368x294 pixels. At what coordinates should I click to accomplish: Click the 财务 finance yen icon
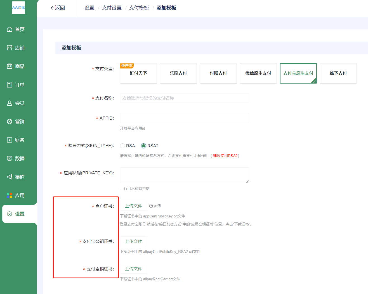[10, 140]
